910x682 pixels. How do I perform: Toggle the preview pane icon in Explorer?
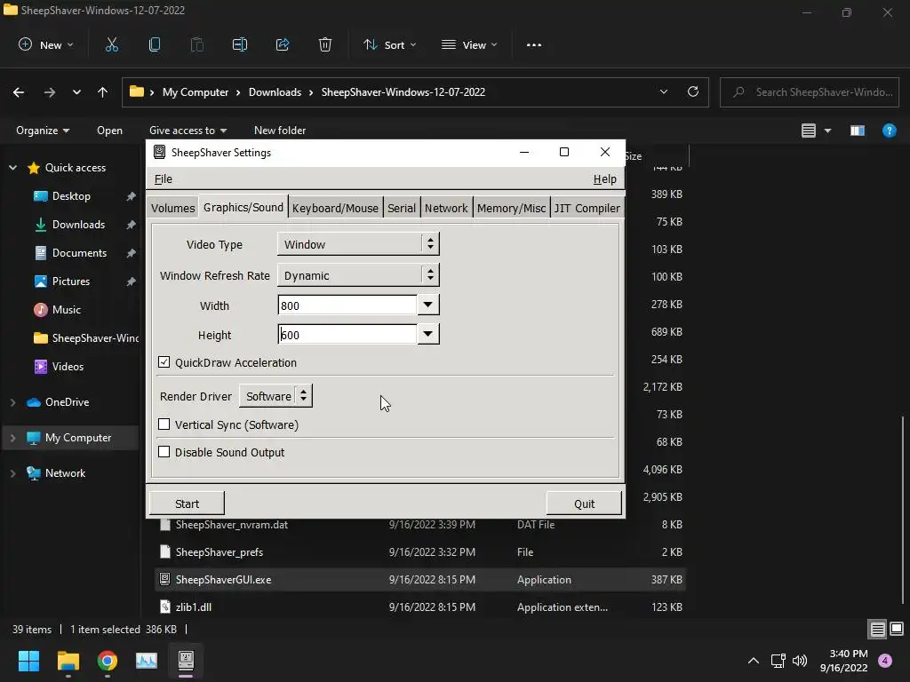[x=858, y=131]
